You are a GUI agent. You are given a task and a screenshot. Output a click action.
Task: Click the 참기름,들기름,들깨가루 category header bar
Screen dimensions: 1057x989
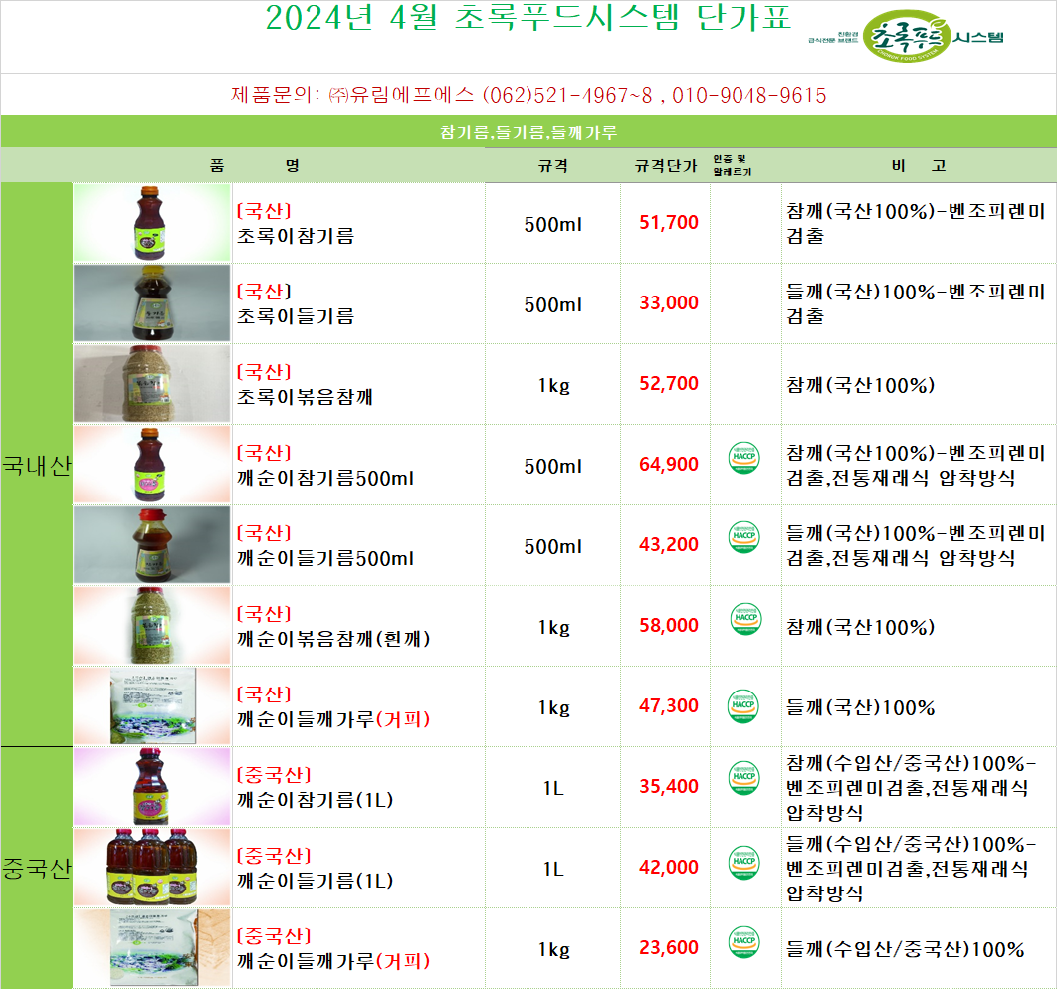(528, 132)
